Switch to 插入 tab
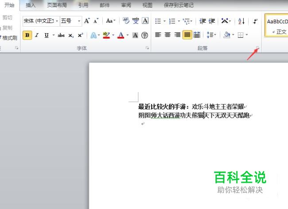288x209 pixels. (31, 5)
